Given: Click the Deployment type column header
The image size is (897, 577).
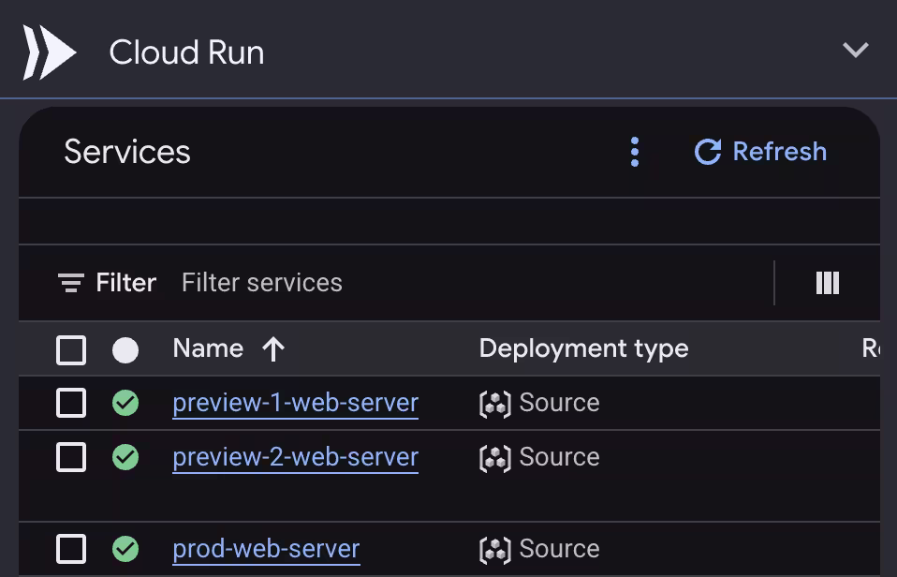Looking at the screenshot, I should click(x=583, y=348).
